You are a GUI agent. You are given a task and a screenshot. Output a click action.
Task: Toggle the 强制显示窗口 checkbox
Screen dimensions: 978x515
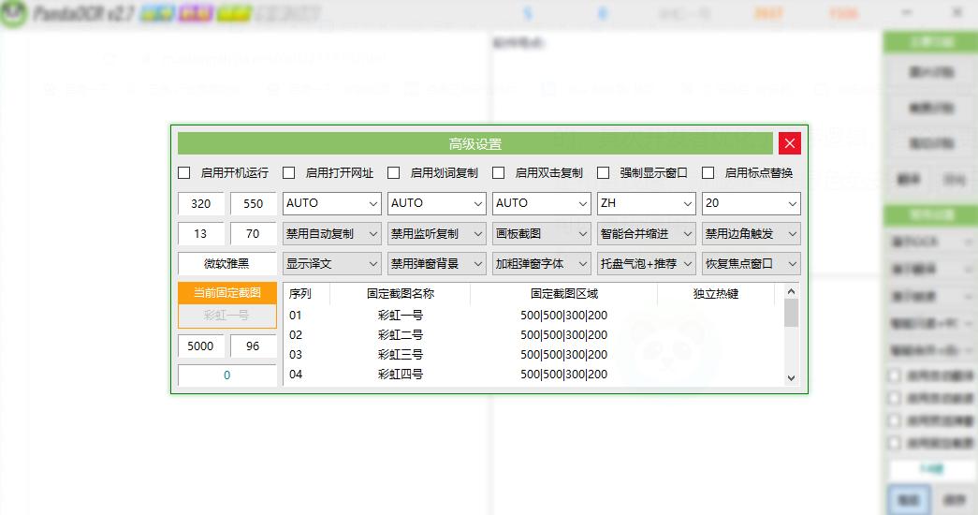[x=604, y=173]
